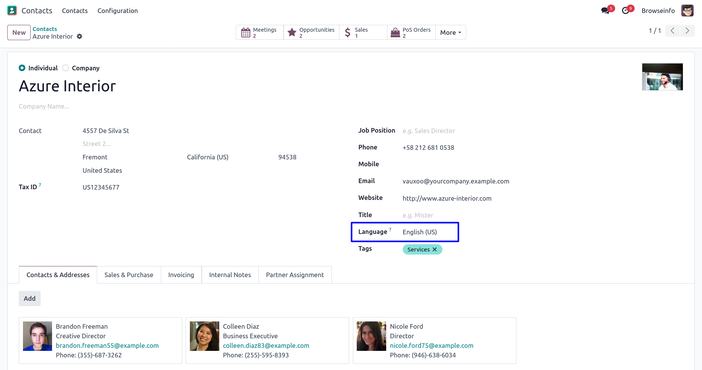Open the chat messages icon
Screen dimensions: 702x370
605,11
